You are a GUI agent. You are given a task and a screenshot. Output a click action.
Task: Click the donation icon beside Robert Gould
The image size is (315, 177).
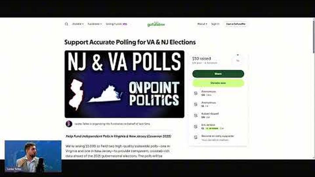[x=196, y=115]
